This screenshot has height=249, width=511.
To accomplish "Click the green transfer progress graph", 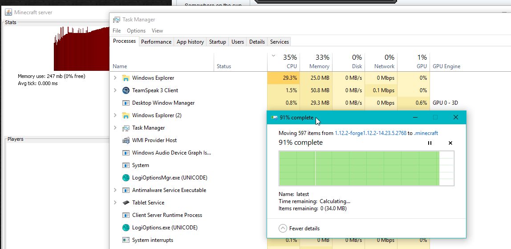I will (366, 168).
